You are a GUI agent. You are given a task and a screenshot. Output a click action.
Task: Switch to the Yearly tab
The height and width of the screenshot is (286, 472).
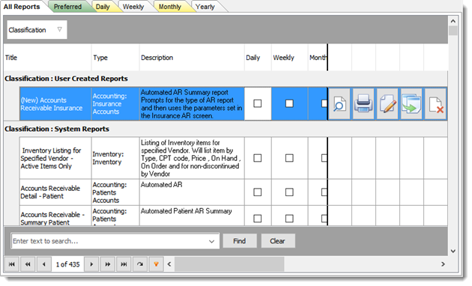point(205,7)
